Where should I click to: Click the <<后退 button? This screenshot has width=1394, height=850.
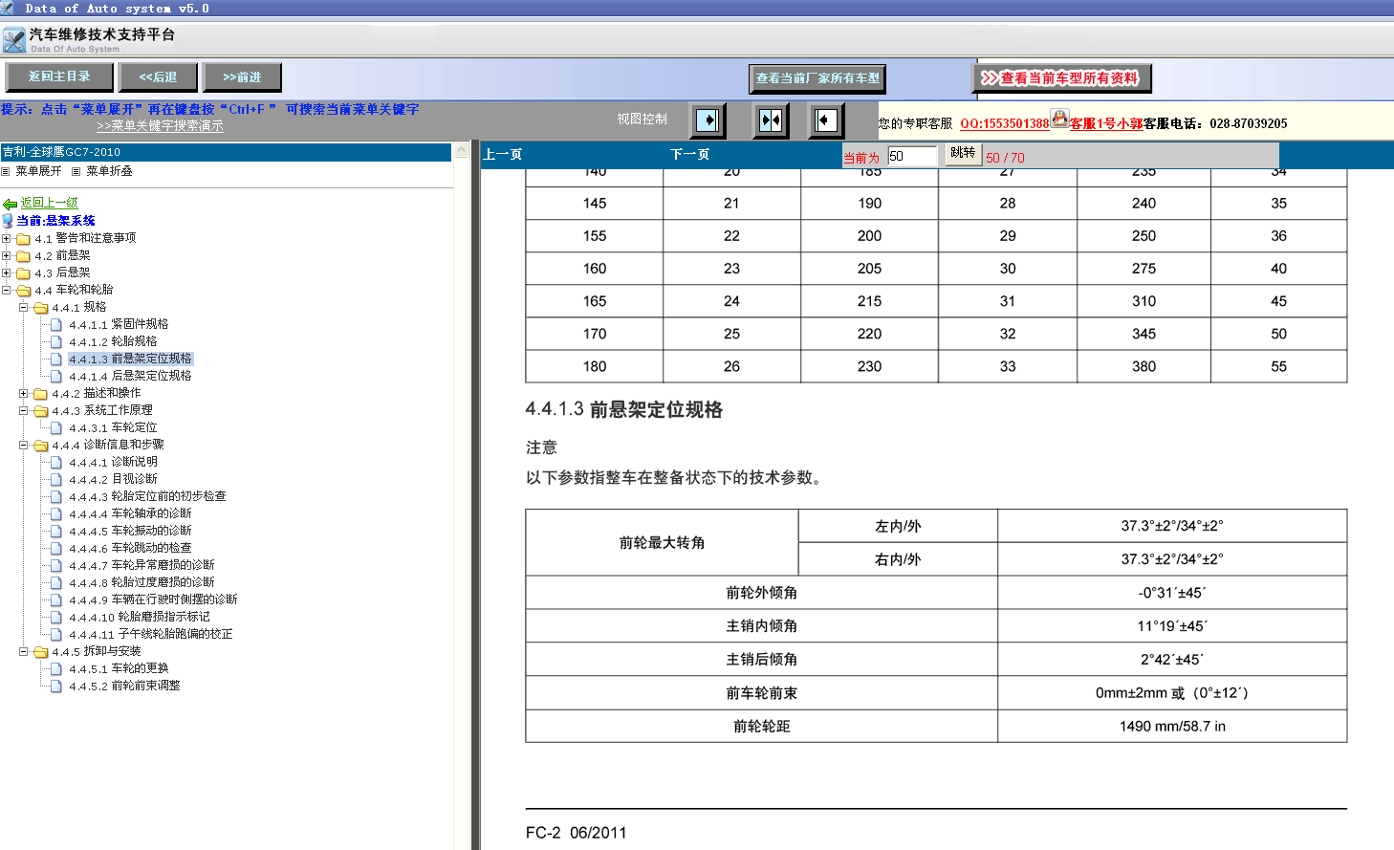point(158,76)
